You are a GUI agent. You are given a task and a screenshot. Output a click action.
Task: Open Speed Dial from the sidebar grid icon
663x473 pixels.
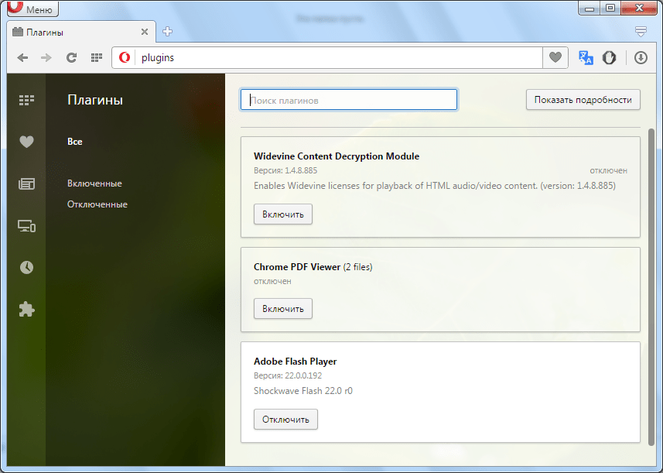point(27,100)
